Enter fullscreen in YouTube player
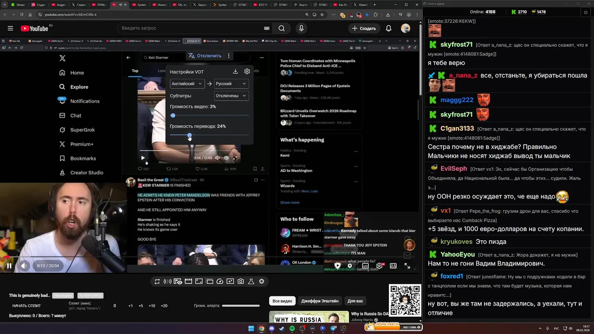This screenshot has height=334, width=594. [407, 266]
